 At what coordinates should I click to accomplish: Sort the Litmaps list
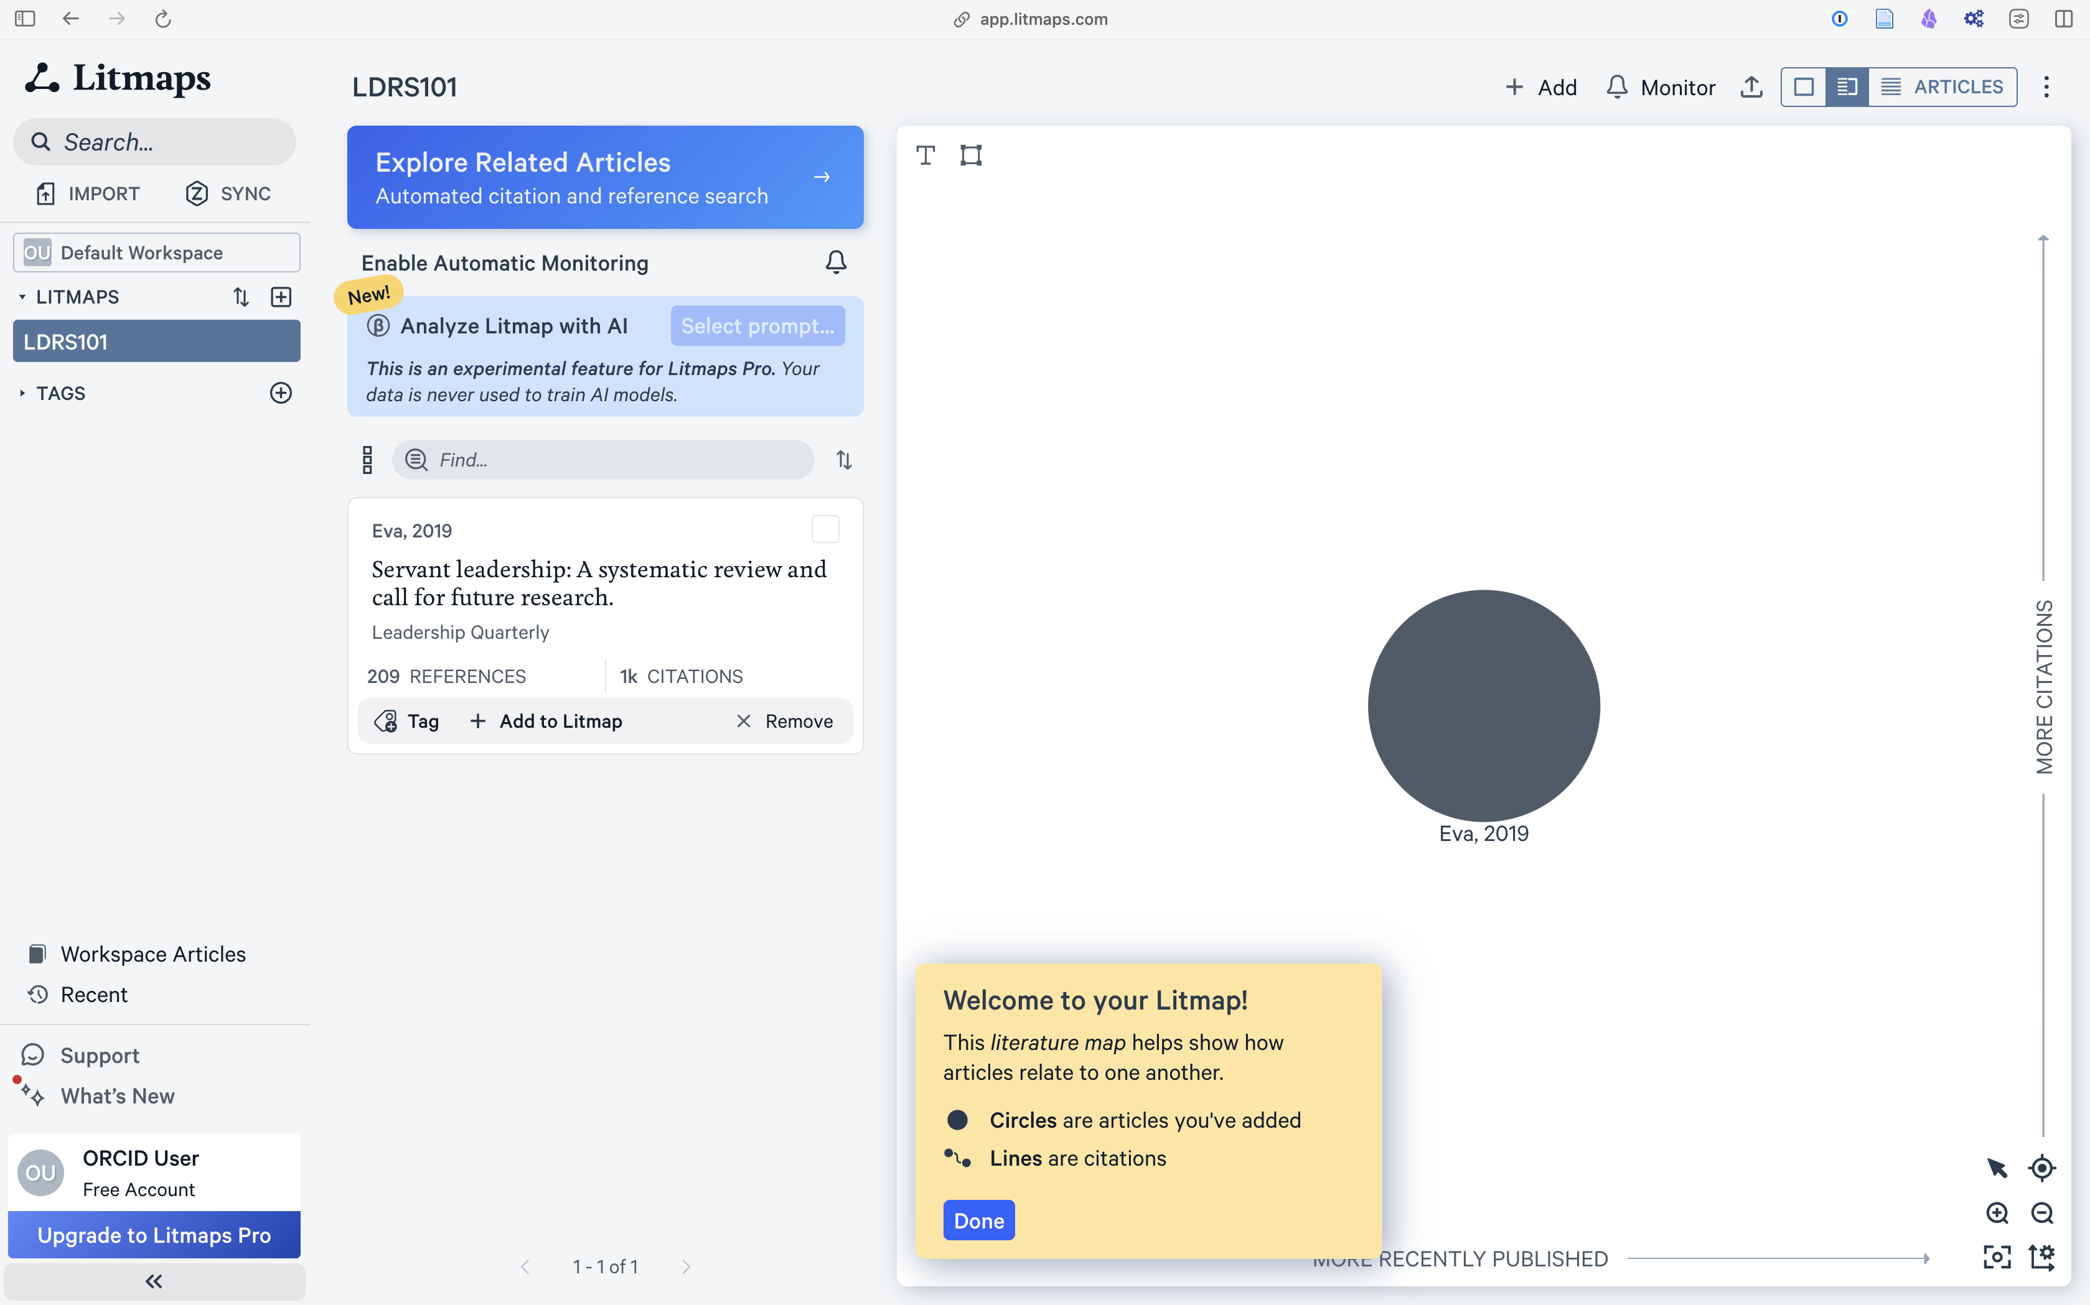(241, 297)
